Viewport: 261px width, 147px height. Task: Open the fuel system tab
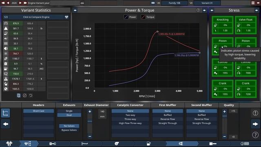[148, 143]
